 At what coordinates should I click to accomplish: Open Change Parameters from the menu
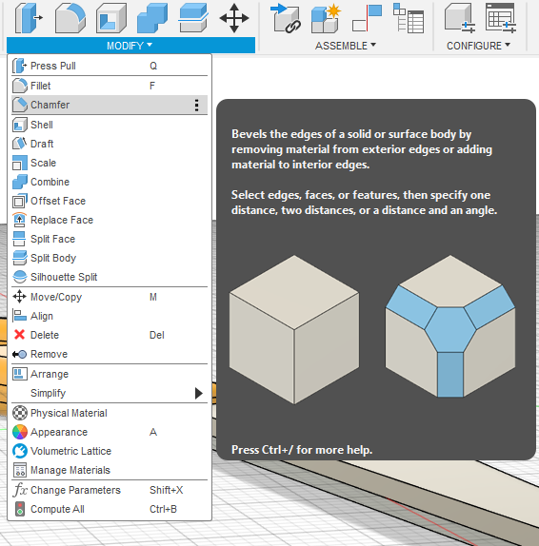click(110, 490)
